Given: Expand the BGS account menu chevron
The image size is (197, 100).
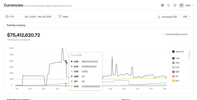Looking at the screenshot, I should click(192, 5).
